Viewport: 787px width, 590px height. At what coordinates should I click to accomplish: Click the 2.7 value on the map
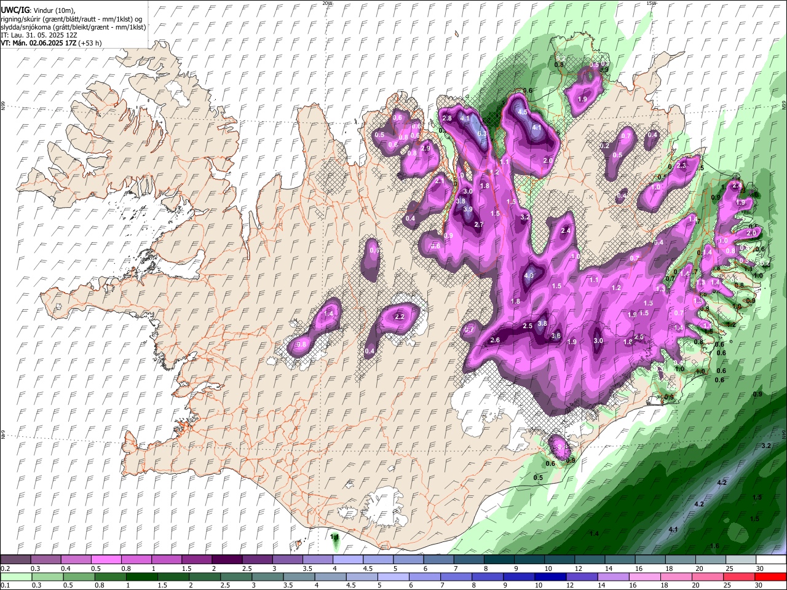tap(480, 225)
